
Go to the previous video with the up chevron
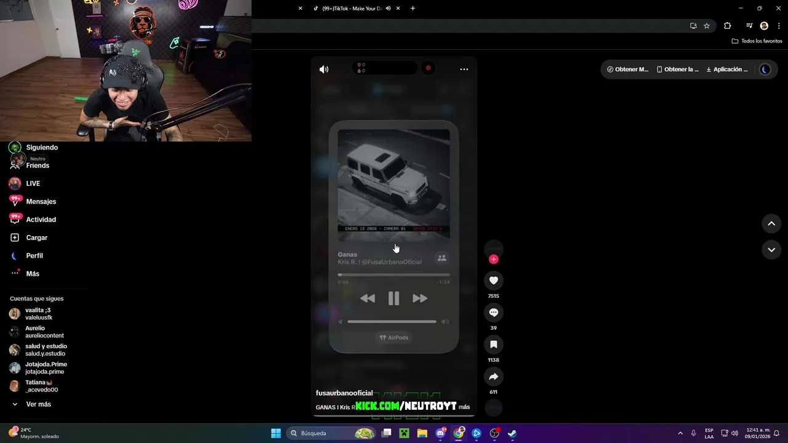(771, 224)
